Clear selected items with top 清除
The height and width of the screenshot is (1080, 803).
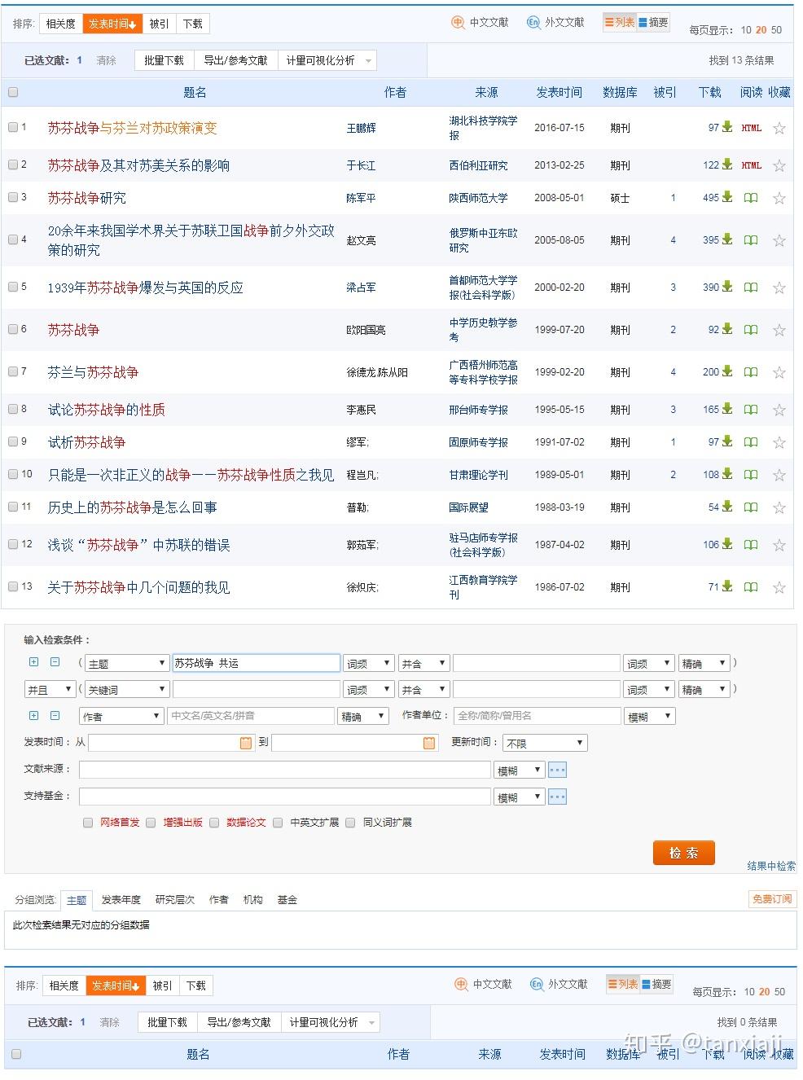point(107,61)
